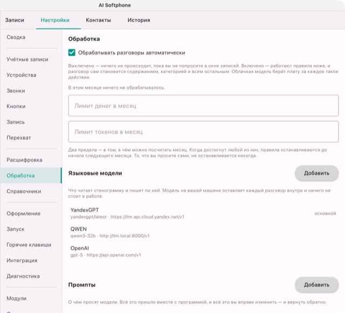Select the QWEN model row

(x=203, y=232)
